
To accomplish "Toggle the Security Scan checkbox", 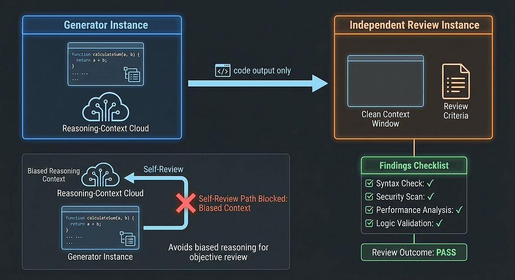I will [369, 196].
